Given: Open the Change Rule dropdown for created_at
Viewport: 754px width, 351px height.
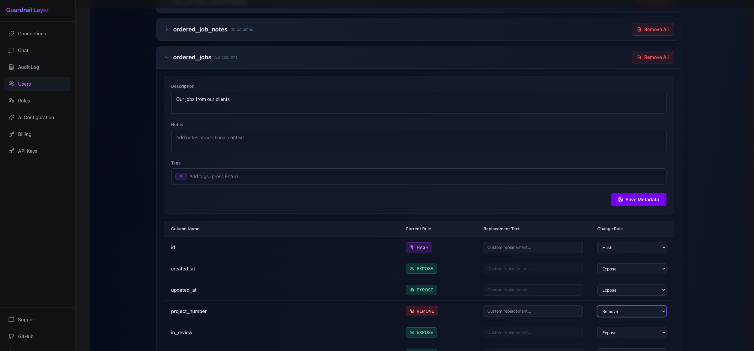Looking at the screenshot, I should point(631,269).
